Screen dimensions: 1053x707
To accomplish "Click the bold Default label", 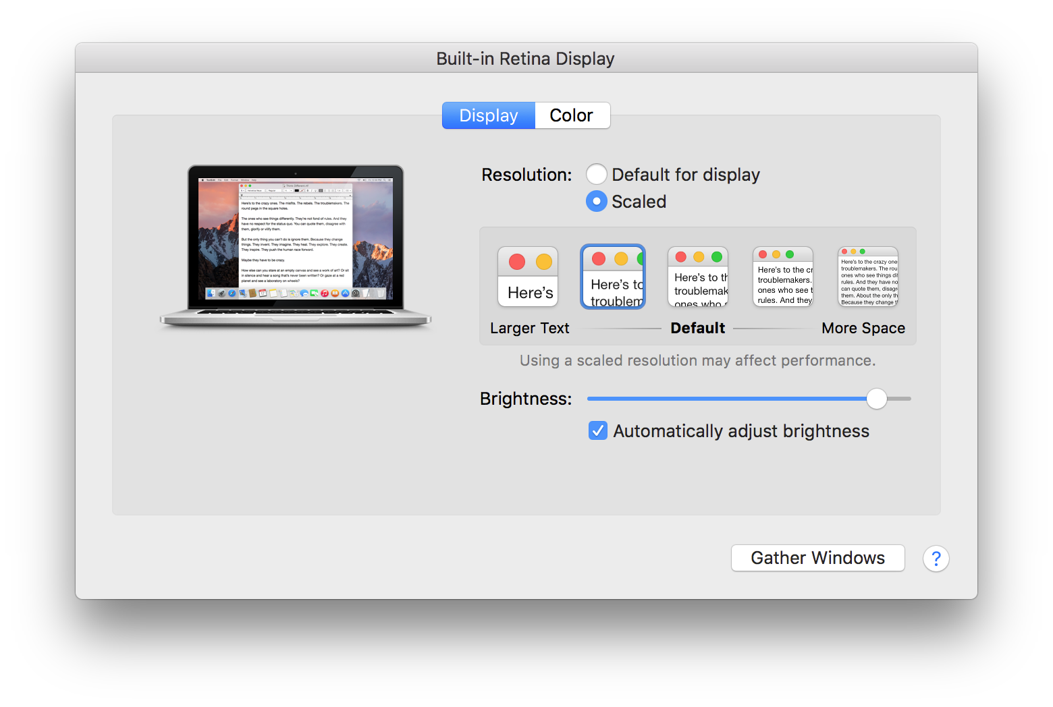I will click(x=698, y=328).
